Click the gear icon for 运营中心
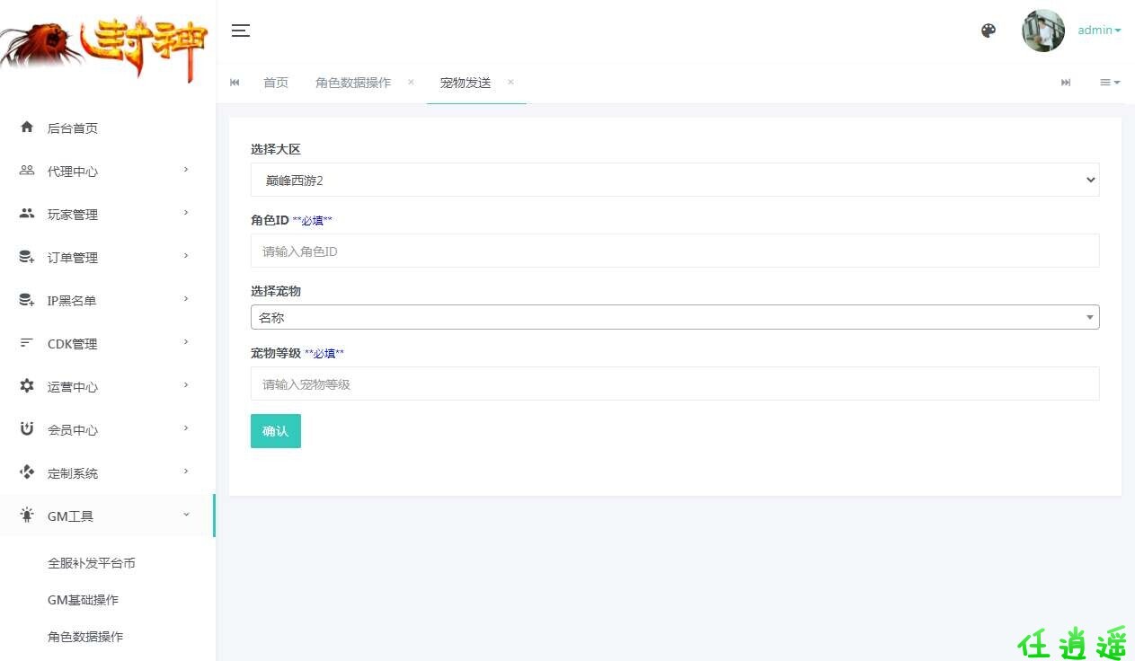1135x661 pixels. (x=27, y=386)
